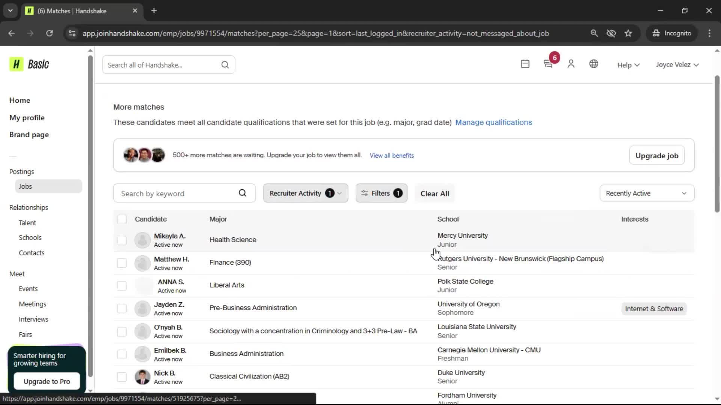Image resolution: width=721 pixels, height=405 pixels.
Task: Click the globe language icon
Action: [593, 64]
